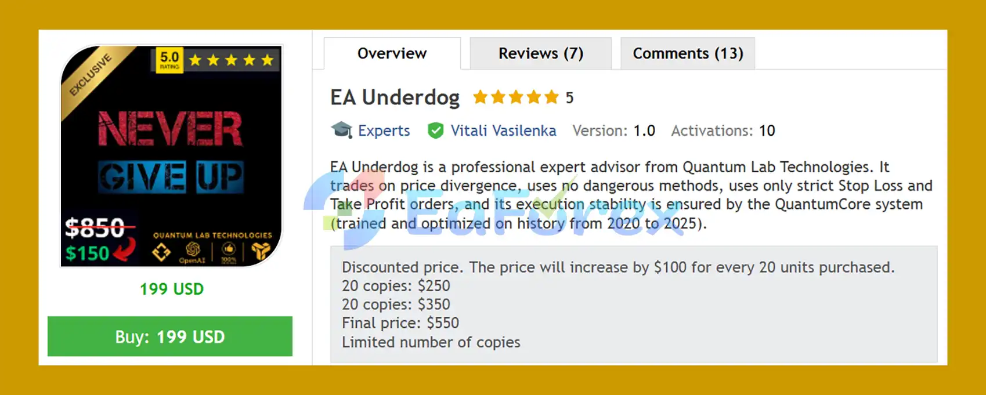Image resolution: width=986 pixels, height=395 pixels.
Task: Click the EA Underdog product title
Action: click(395, 97)
